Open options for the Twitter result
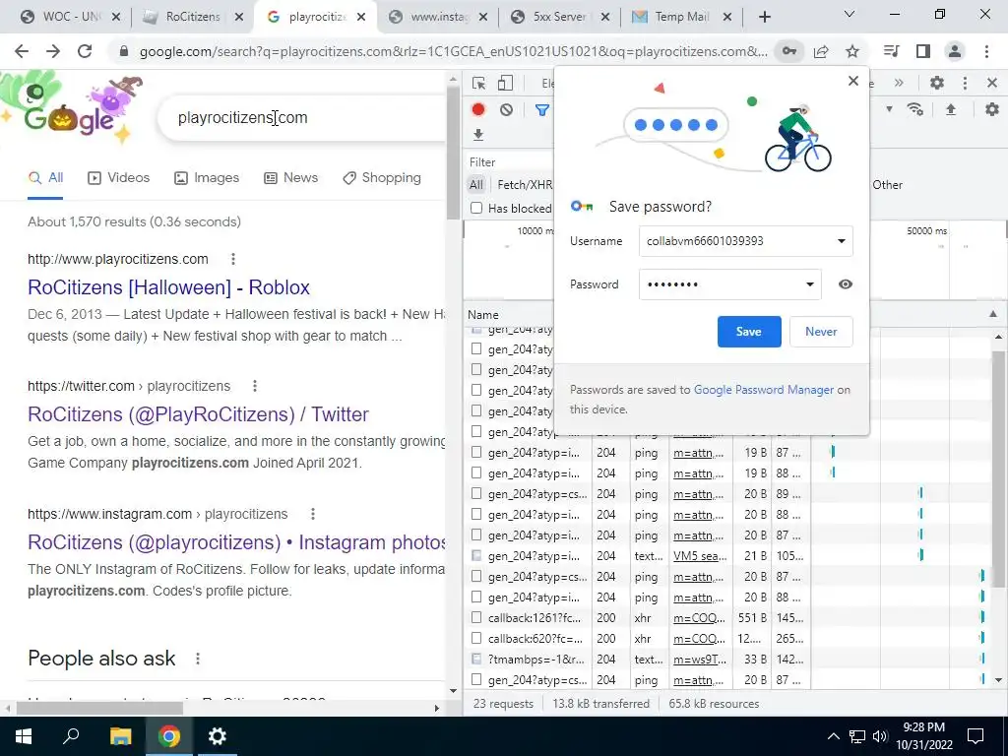The height and width of the screenshot is (756, 1008). pos(255,386)
